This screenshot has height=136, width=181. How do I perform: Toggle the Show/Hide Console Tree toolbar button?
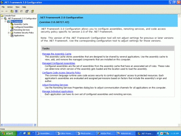click(16, 11)
